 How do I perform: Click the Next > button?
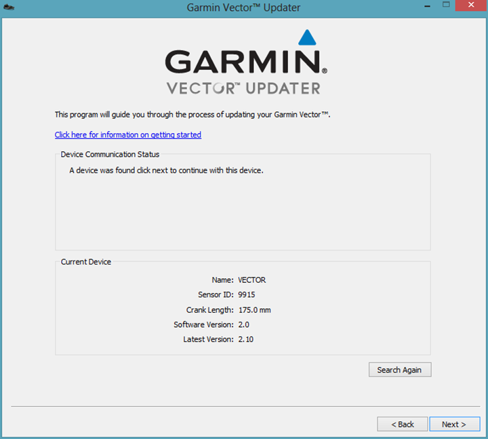point(455,424)
